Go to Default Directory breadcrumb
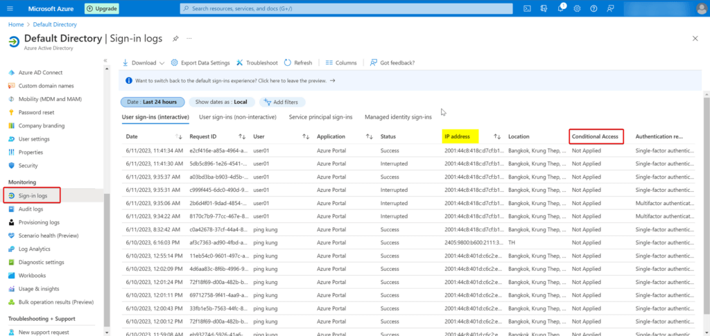The width and height of the screenshot is (710, 336). pyautogui.click(x=55, y=24)
